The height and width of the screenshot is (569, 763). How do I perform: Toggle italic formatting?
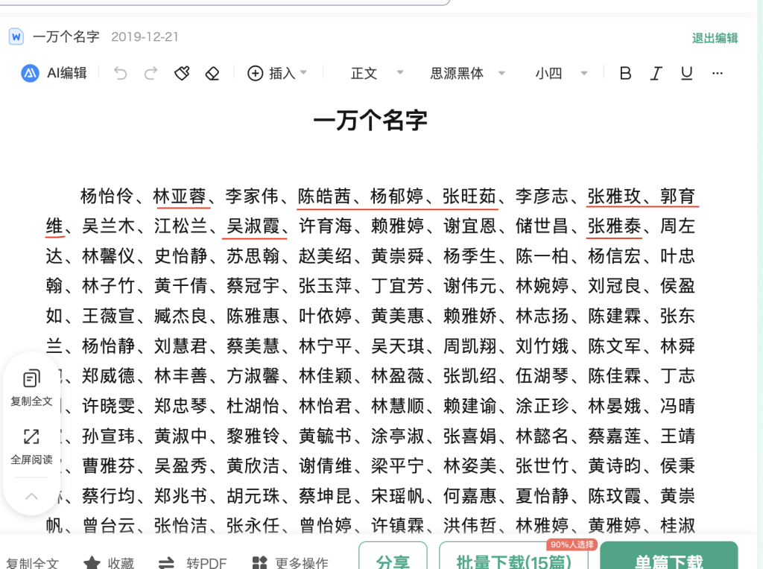pyautogui.click(x=656, y=73)
